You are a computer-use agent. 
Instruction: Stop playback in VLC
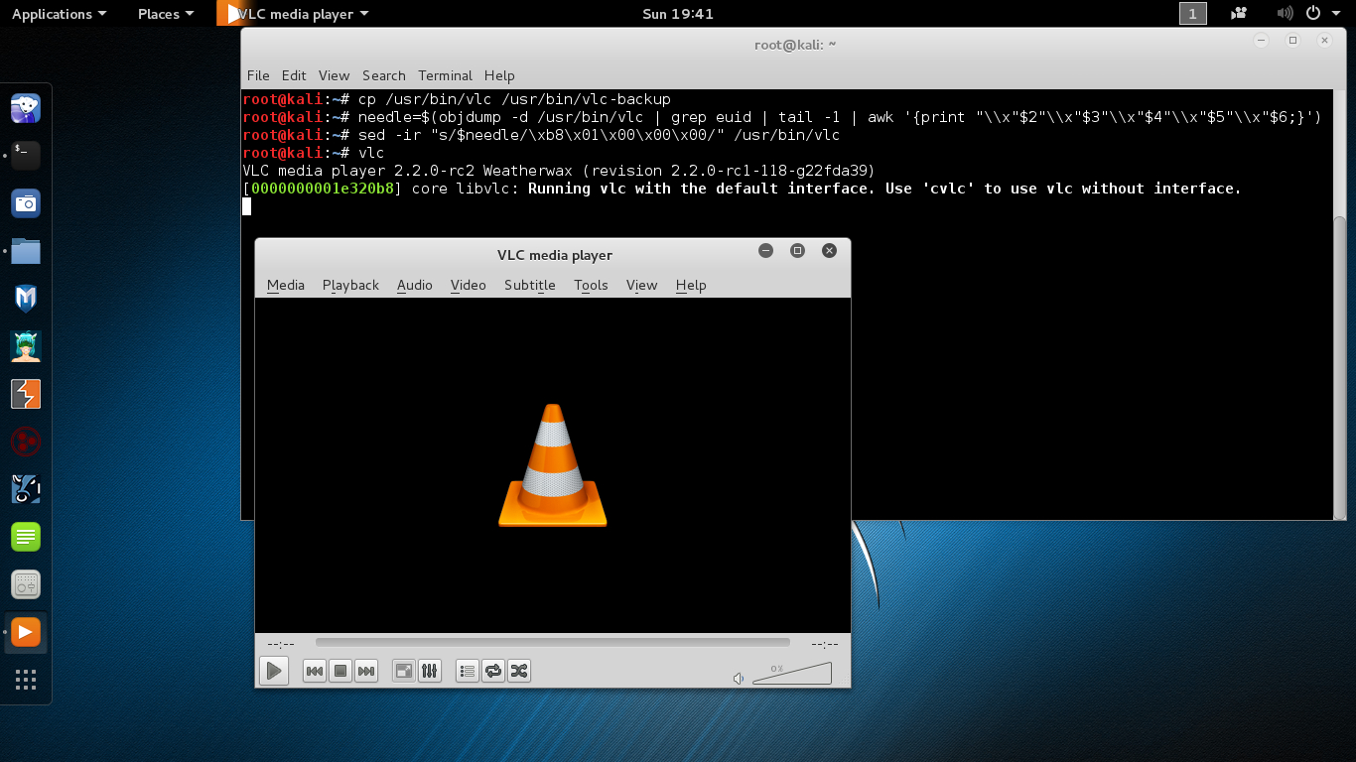pos(340,672)
